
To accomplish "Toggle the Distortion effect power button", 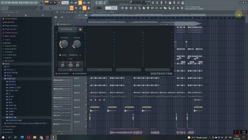I will (80, 30).
